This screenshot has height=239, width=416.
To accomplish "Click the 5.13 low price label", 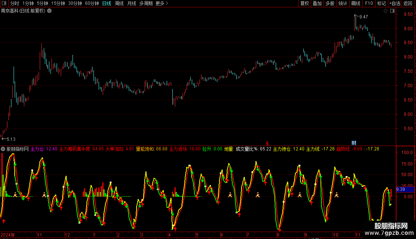I will (11, 139).
